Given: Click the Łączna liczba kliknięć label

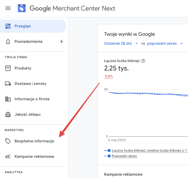Looking at the screenshot, I should click(122, 61).
